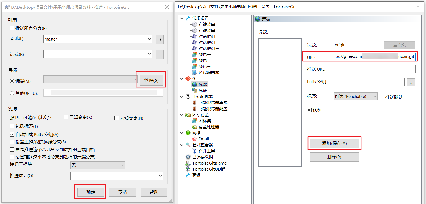This screenshot has width=426, height=204.
Task: Click the 合并工具 merge icon
Action: (194, 151)
